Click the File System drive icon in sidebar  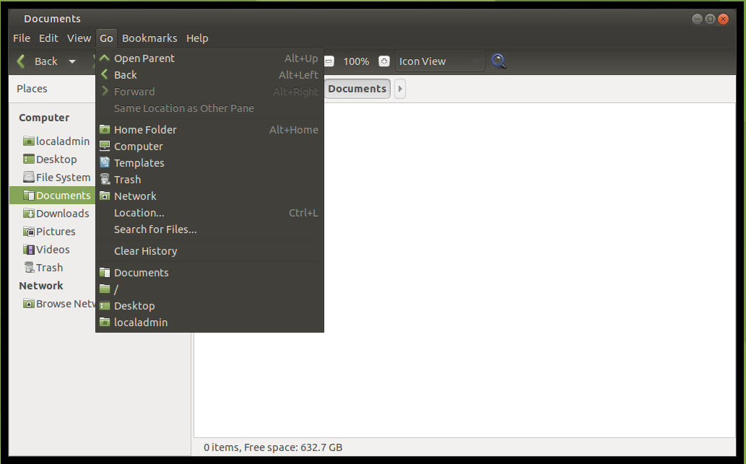point(29,178)
